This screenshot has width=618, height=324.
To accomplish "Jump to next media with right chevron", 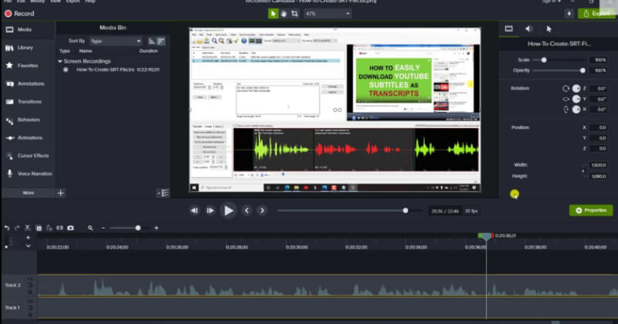I will pyautogui.click(x=262, y=211).
